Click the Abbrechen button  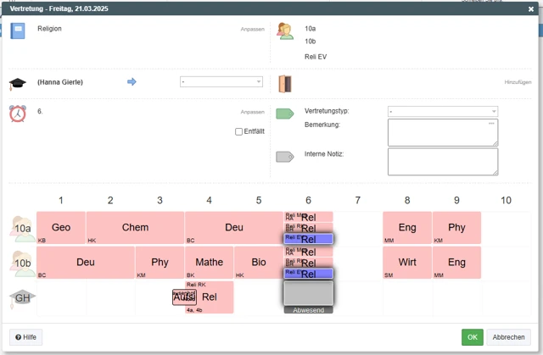pyautogui.click(x=508, y=337)
